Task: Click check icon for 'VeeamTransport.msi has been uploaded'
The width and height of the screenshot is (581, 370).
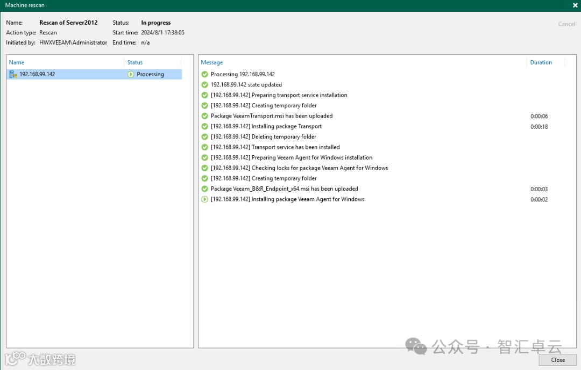Action: [204, 116]
